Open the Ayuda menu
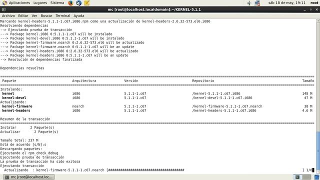The image size is (320, 180). pyautogui.click(x=79, y=15)
